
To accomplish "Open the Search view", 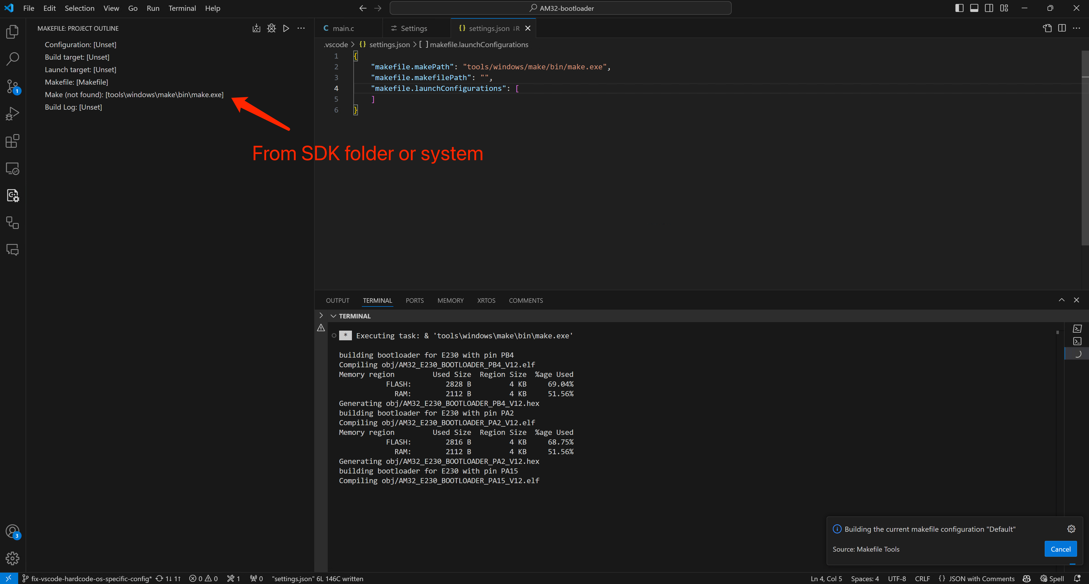I will pos(13,59).
